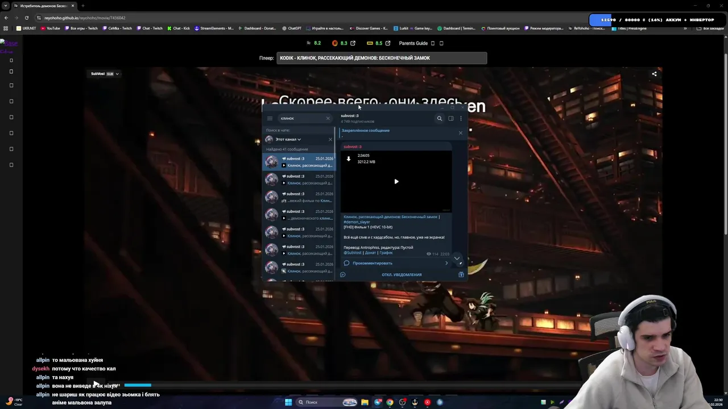Open the player dropdown 'KODIK - КЛИНОК...'
The width and height of the screenshot is (728, 409).
382,58
